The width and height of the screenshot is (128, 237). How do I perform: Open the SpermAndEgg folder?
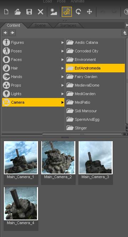(x=95, y=119)
